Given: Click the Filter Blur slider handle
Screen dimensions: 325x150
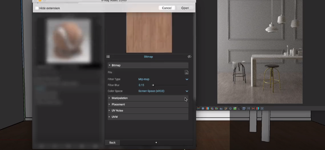Looking at the screenshot, I should [153, 85].
